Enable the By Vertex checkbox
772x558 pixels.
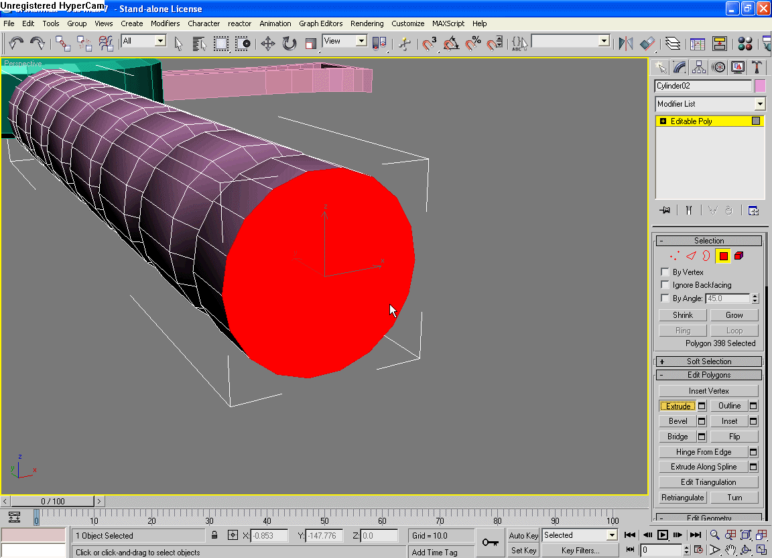click(665, 272)
